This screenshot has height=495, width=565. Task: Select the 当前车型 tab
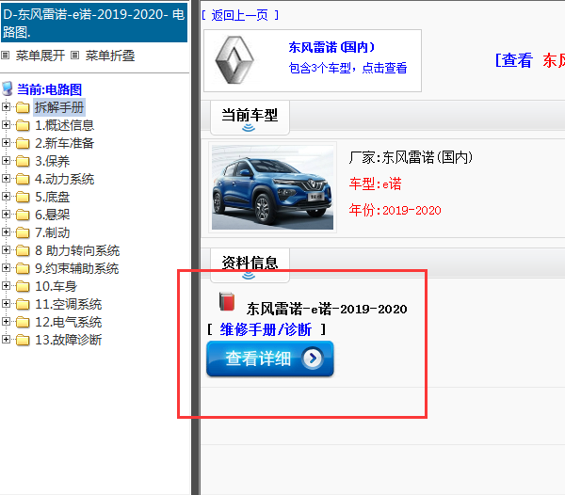click(250, 118)
